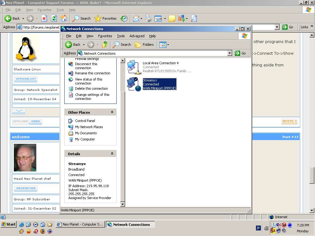Click Go button in Internet Explorer
The image size is (315, 236).
[x=288, y=27]
